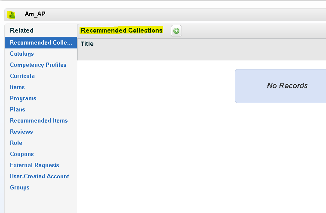Viewport: 326px width, 213px height.
Task: Click the Title column header
Action: pos(87,44)
